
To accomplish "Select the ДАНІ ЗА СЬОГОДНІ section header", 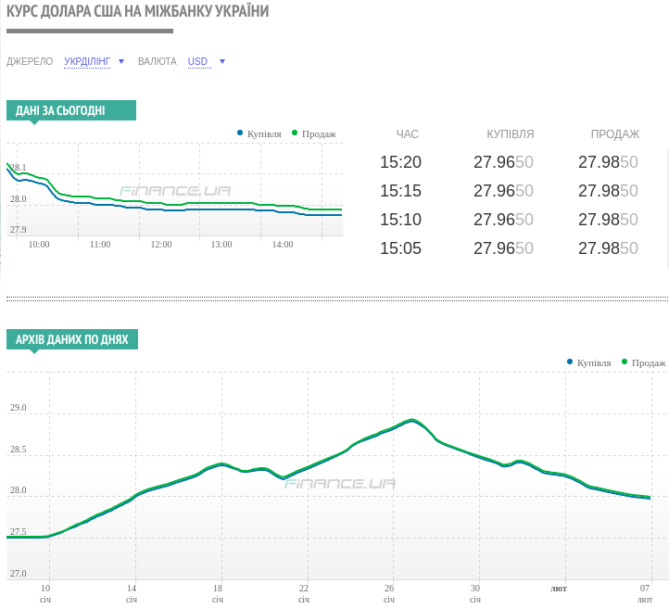I will pyautogui.click(x=61, y=111).
